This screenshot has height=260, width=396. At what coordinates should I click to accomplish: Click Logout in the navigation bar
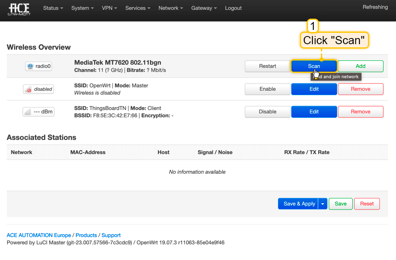[x=233, y=8]
